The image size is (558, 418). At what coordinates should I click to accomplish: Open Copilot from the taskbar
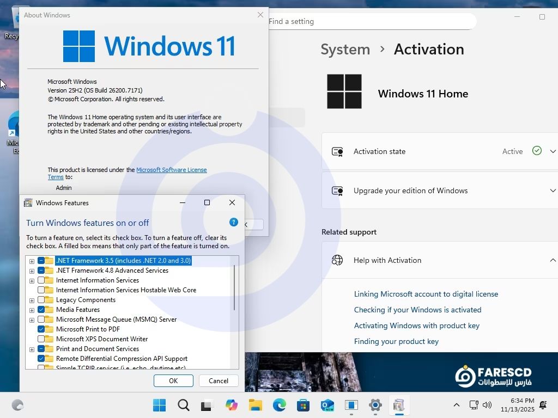(232, 405)
